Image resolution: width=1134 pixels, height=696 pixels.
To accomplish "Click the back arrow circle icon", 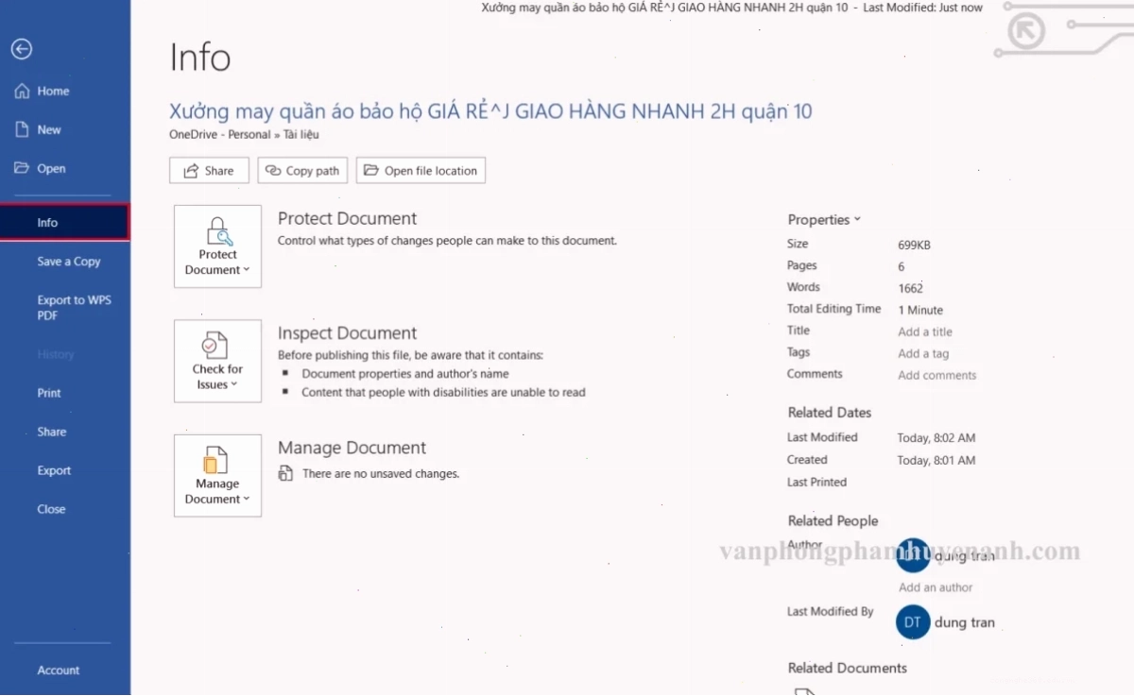I will pyautogui.click(x=22, y=49).
